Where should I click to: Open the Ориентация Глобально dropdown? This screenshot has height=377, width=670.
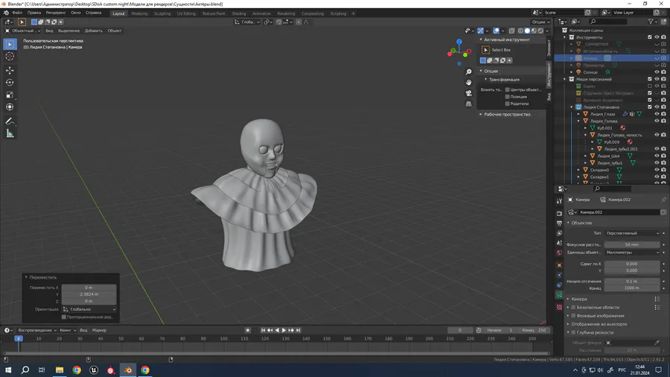click(x=89, y=309)
